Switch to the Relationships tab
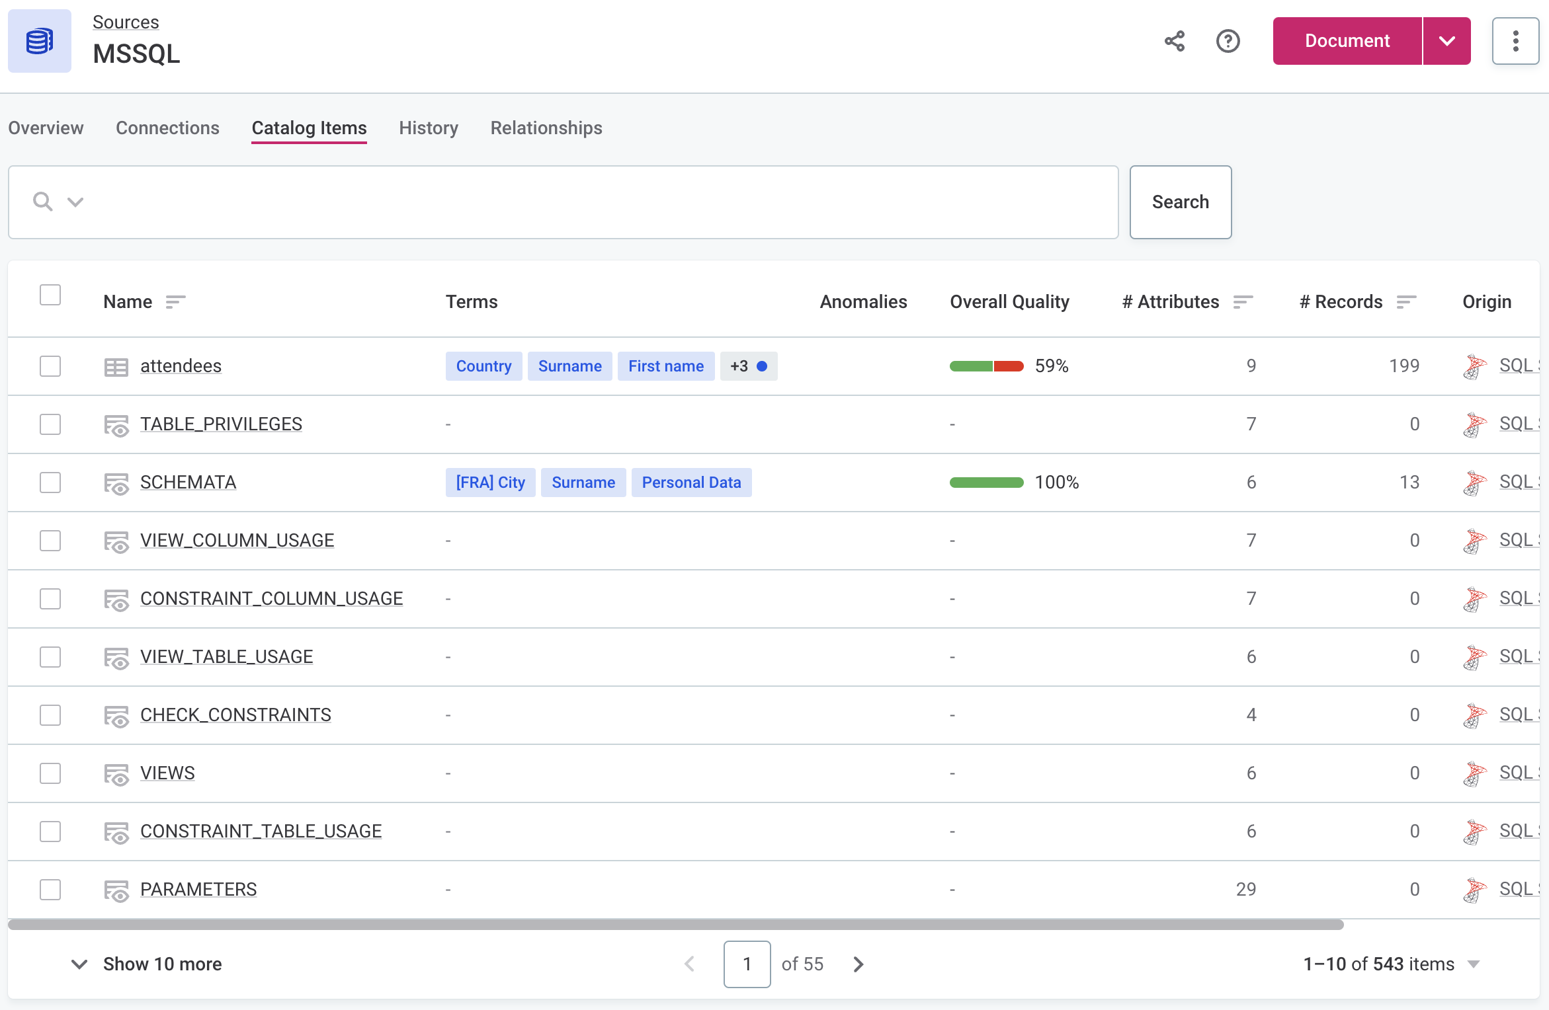The height and width of the screenshot is (1010, 1549). tap(546, 128)
